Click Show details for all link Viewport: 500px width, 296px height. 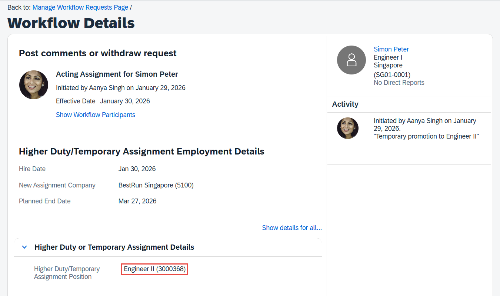pyautogui.click(x=291, y=228)
